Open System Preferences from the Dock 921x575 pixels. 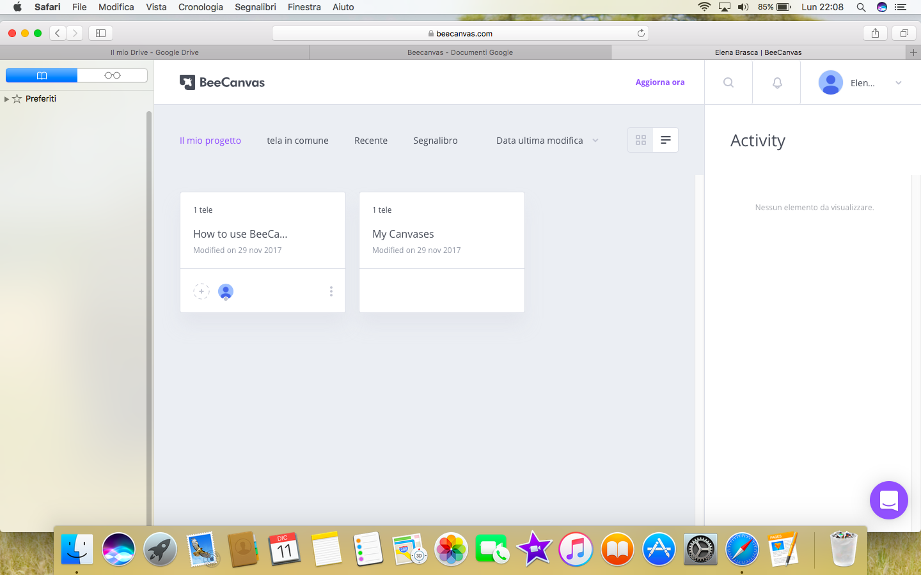click(700, 549)
